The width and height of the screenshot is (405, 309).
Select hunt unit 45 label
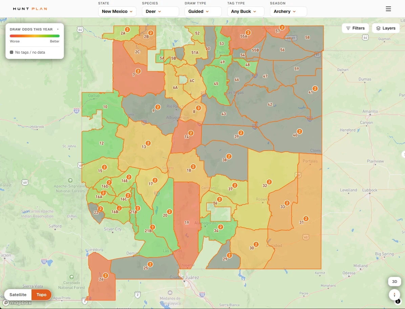pyautogui.click(x=216, y=83)
